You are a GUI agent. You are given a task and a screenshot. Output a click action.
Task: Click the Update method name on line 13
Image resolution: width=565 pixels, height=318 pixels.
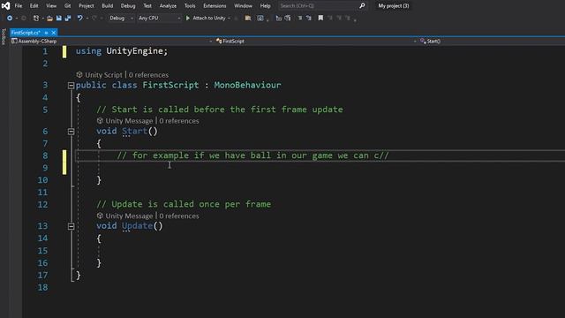[138, 226]
